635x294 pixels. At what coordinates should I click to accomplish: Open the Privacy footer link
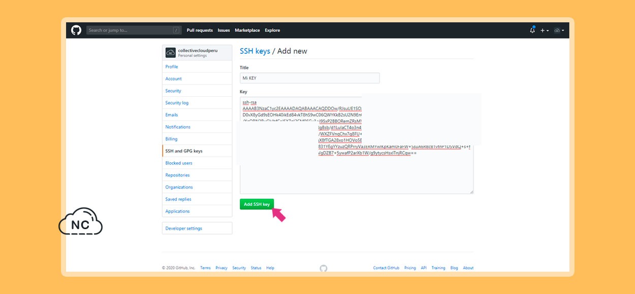tap(221, 268)
